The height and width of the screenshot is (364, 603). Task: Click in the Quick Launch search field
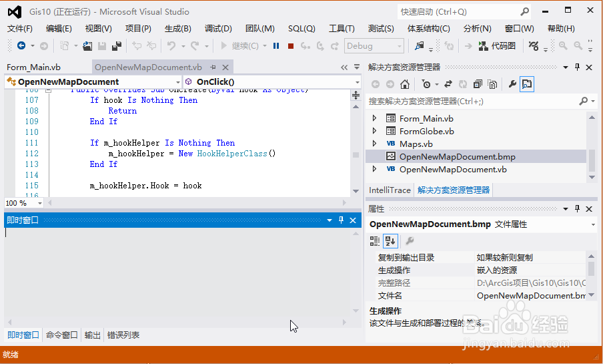point(458,12)
